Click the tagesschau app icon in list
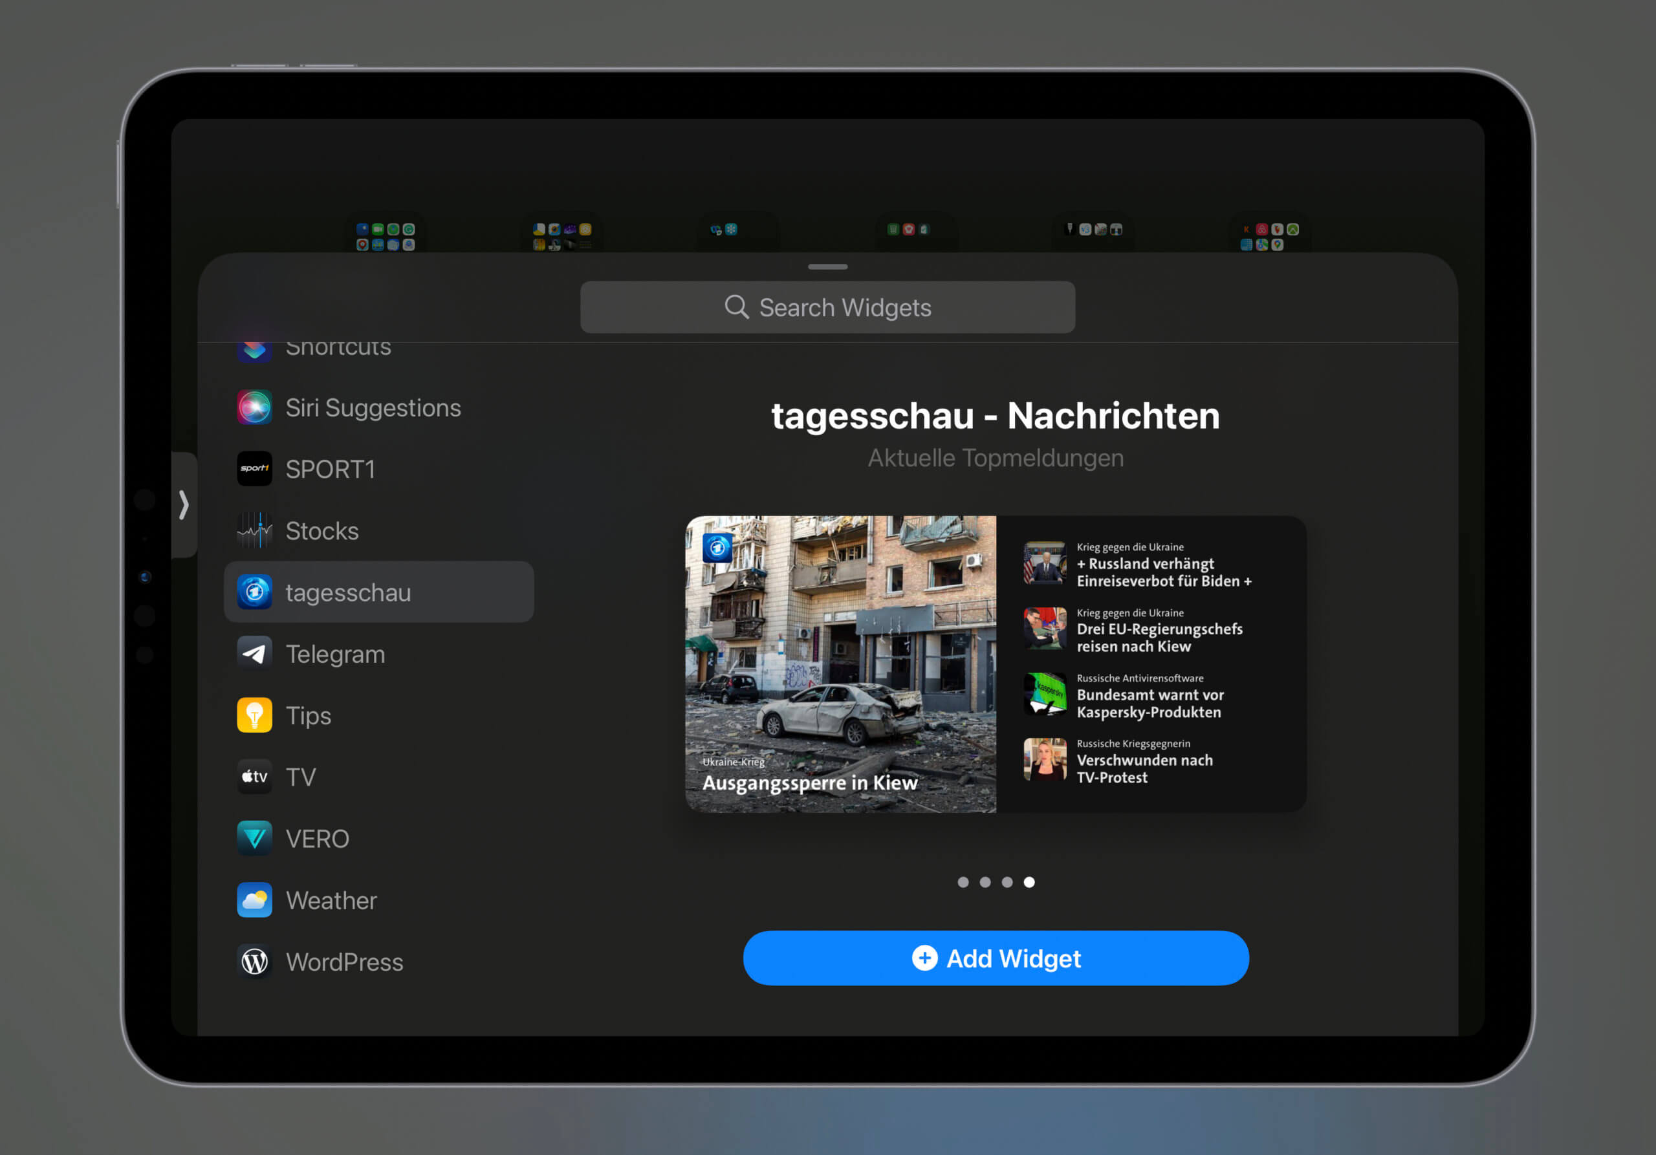The width and height of the screenshot is (1656, 1155). (255, 592)
